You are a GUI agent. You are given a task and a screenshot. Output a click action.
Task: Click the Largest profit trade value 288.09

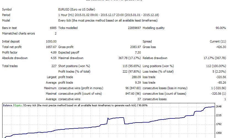(x=136, y=77)
